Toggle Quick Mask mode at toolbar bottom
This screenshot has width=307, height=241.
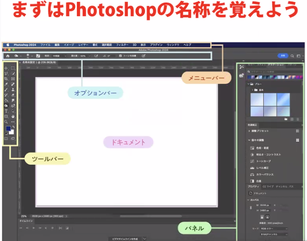pyautogui.click(x=6, y=139)
